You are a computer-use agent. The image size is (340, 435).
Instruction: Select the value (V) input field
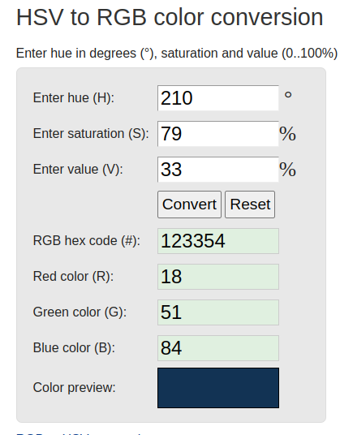pyautogui.click(x=218, y=170)
